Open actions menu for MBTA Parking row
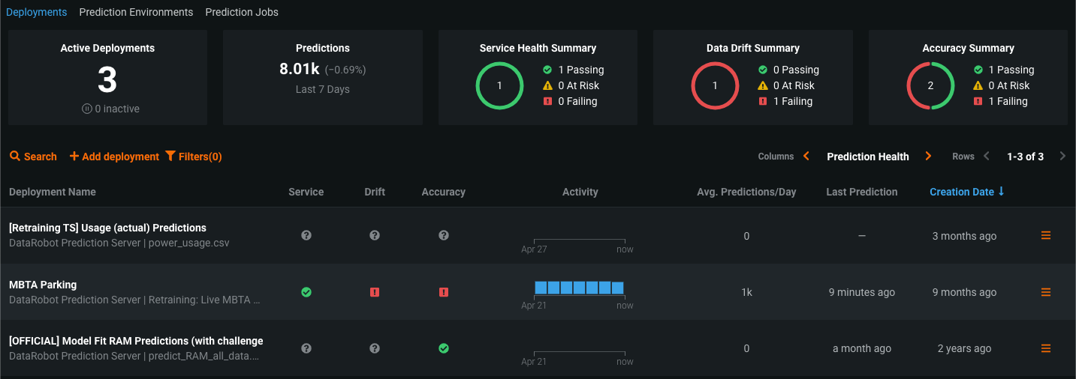Viewport: 1076px width, 379px height. (1046, 292)
